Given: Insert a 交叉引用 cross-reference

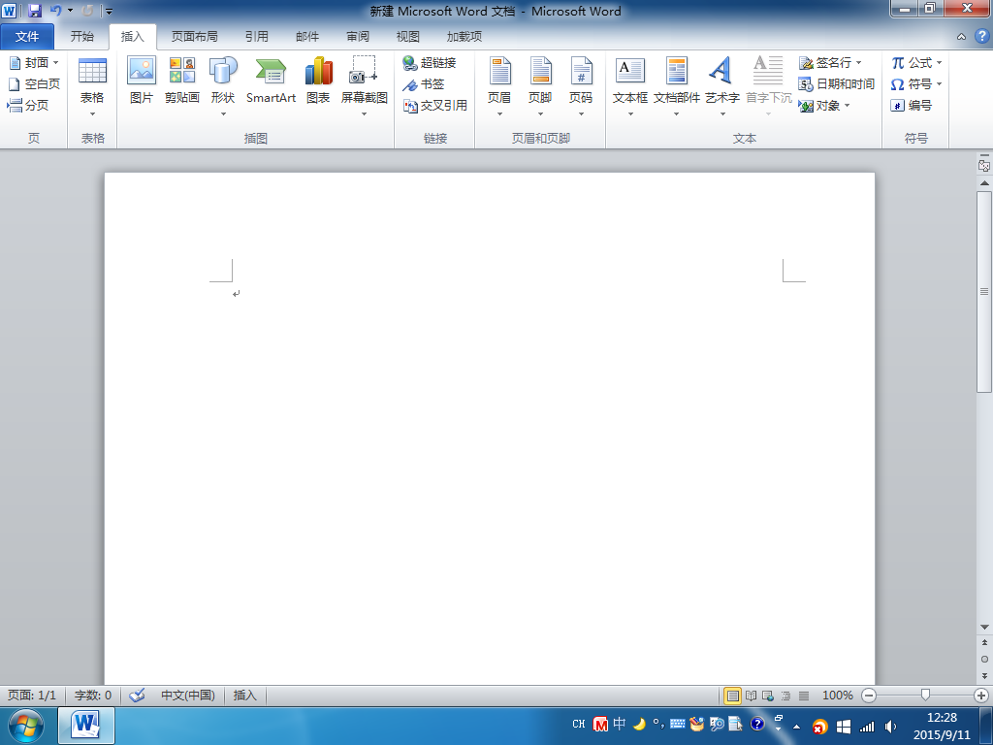Looking at the screenshot, I should 435,105.
